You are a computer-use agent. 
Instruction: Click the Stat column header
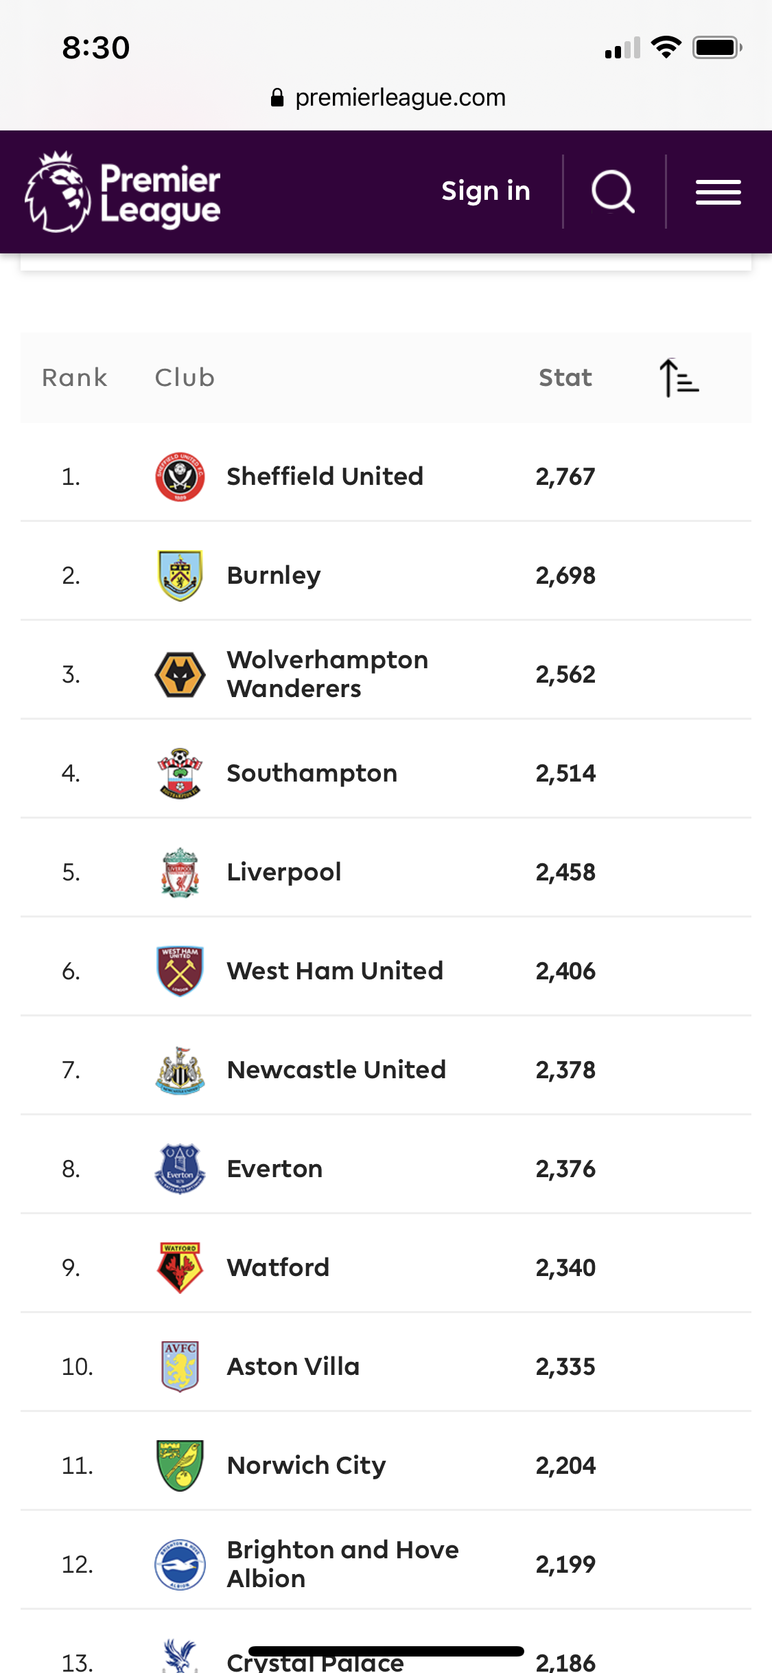565,378
